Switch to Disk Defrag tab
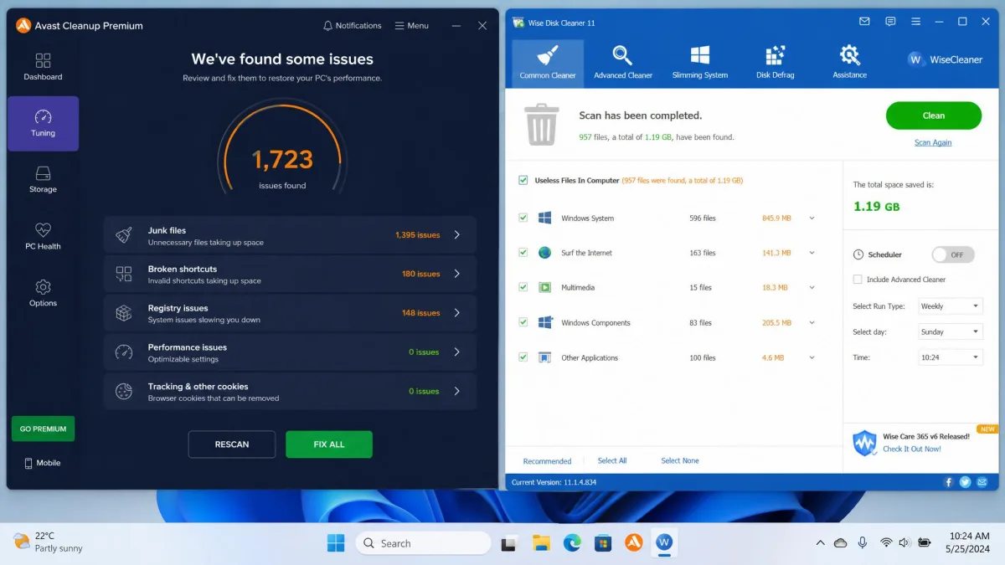Viewport: 1005px width, 565px height. [x=776, y=63]
